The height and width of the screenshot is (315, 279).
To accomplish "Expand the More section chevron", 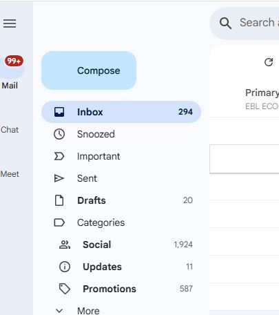I will coord(59,311).
